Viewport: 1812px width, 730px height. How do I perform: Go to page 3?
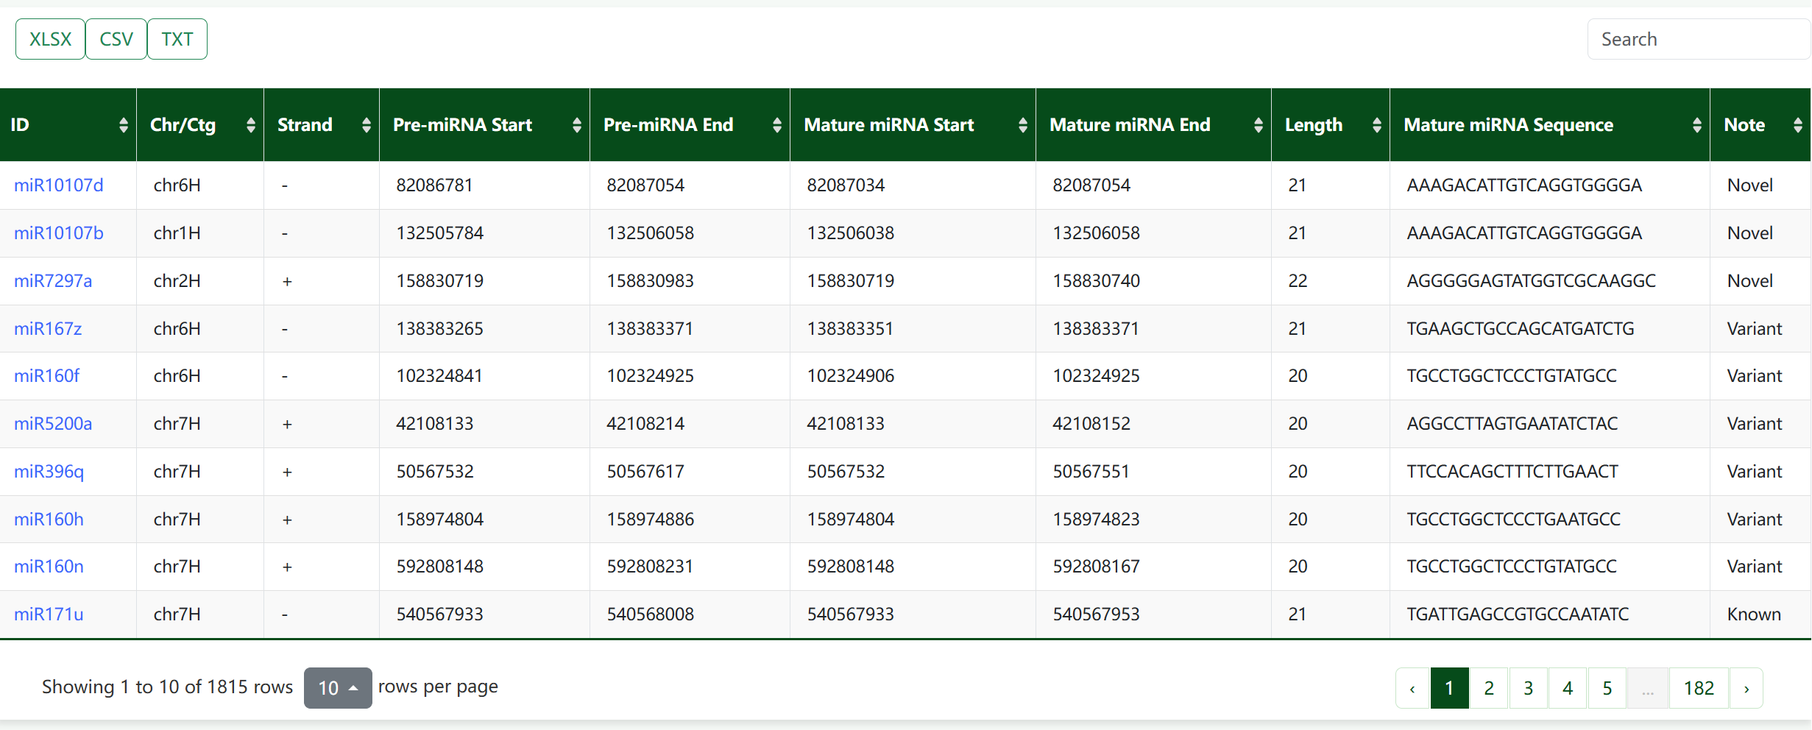click(1529, 688)
